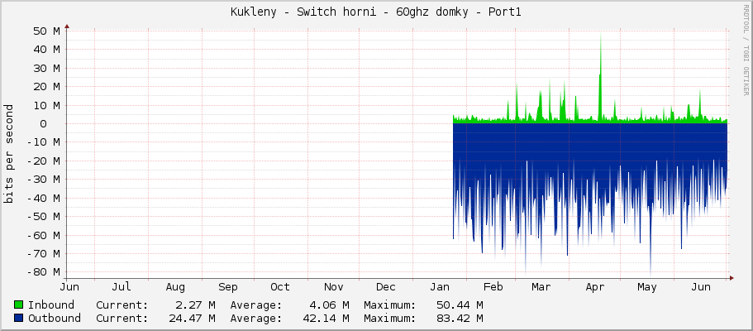Click the "Dec" x-axis month label

[x=386, y=287]
